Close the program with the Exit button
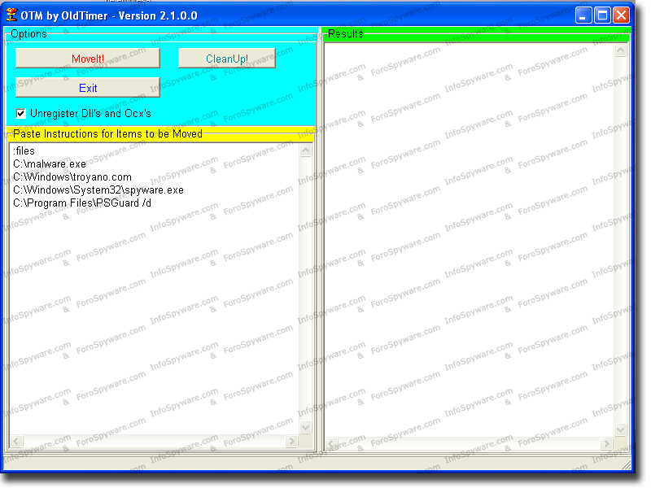 point(88,88)
